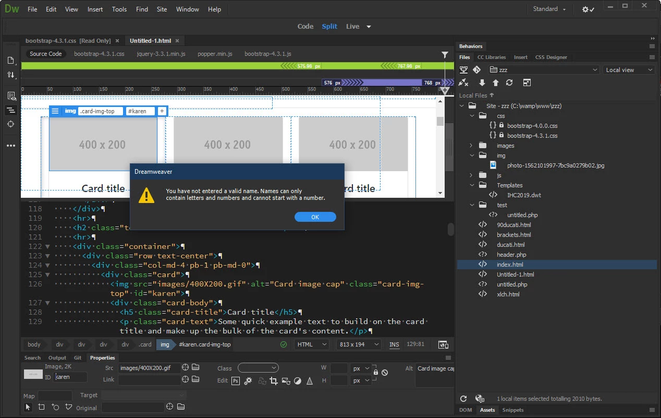Open the Tools menu

pos(119,9)
